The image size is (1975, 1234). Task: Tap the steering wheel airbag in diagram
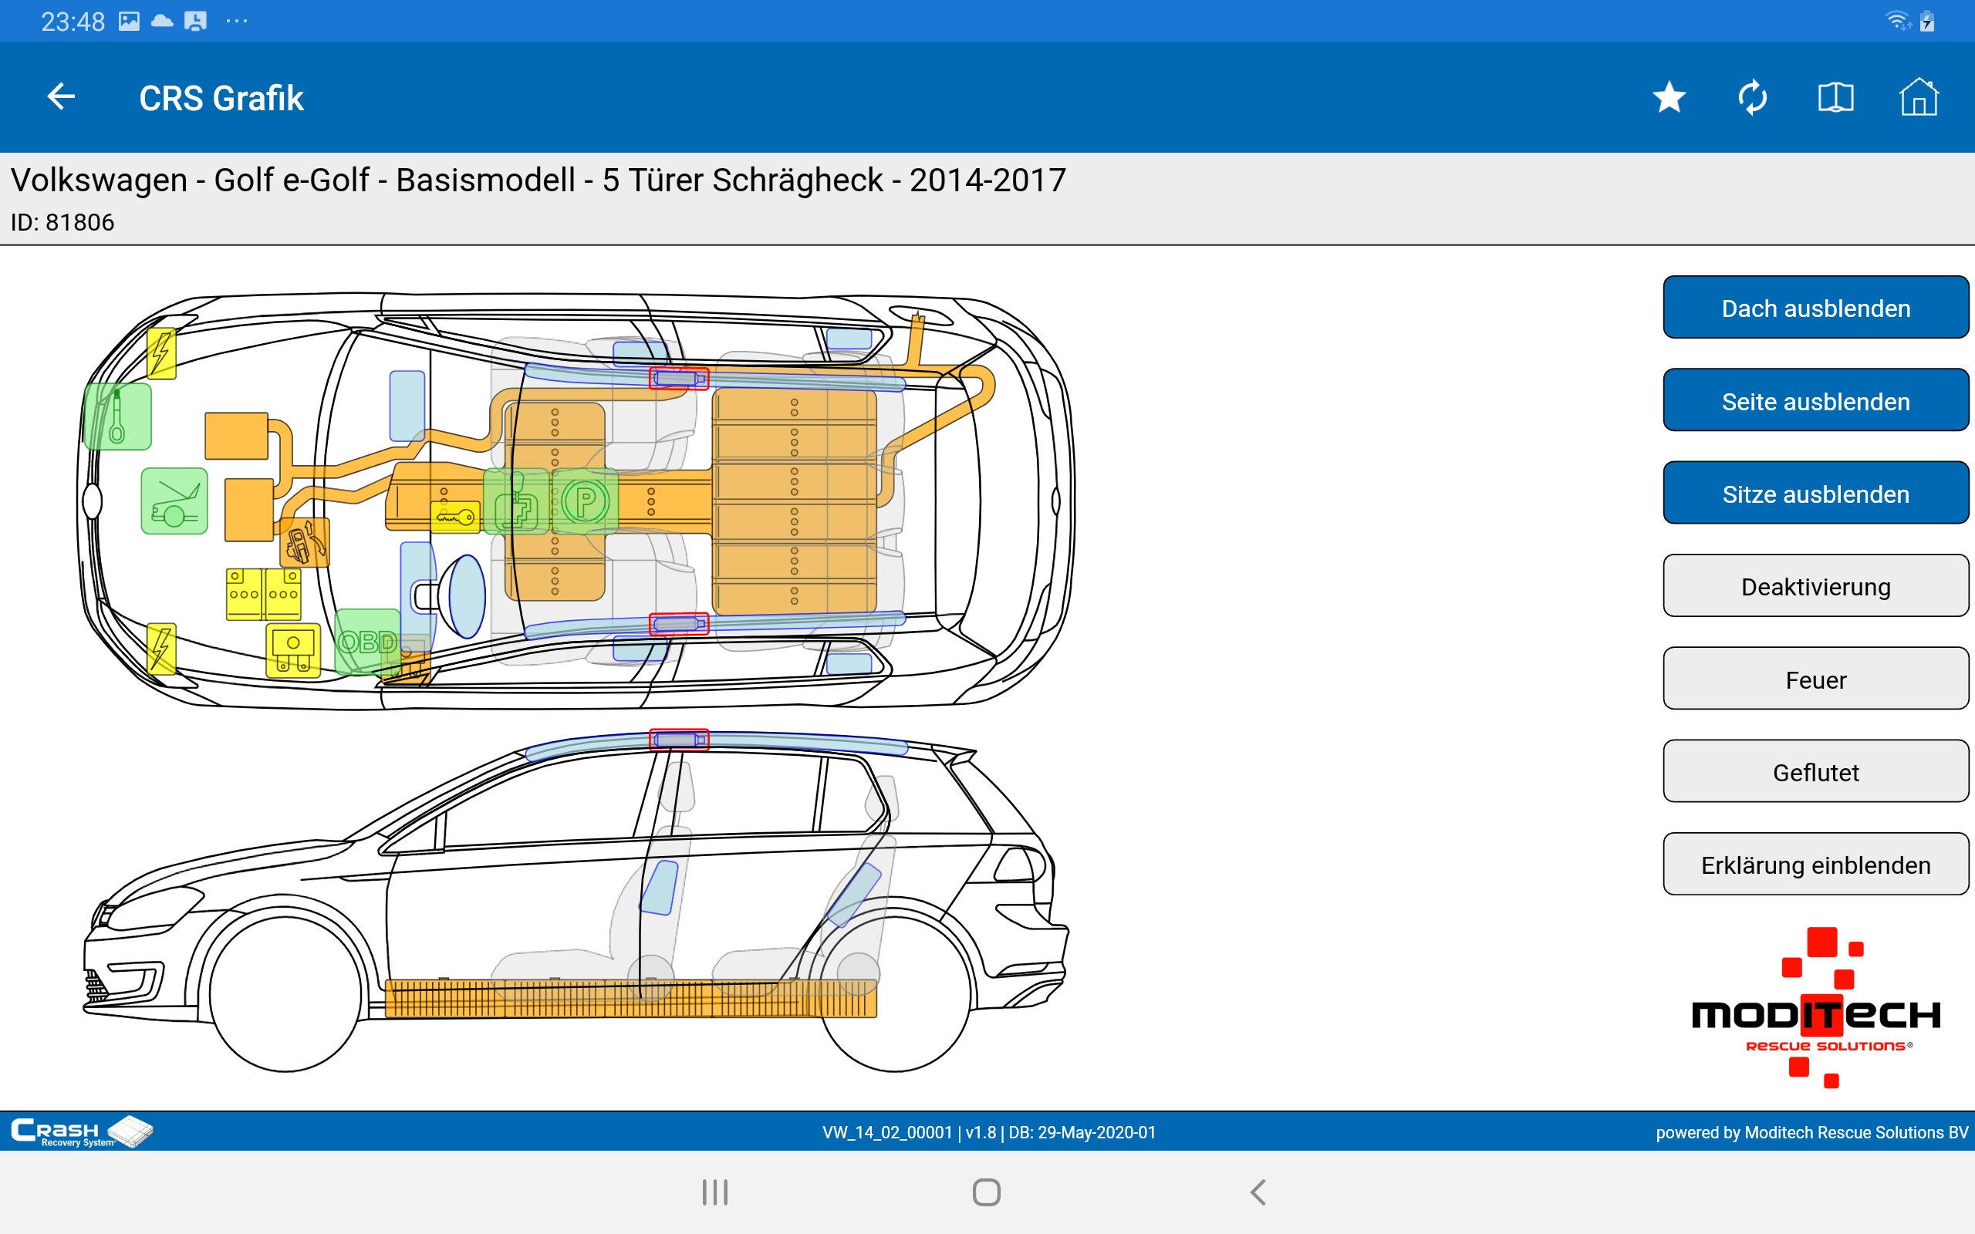[x=466, y=597]
